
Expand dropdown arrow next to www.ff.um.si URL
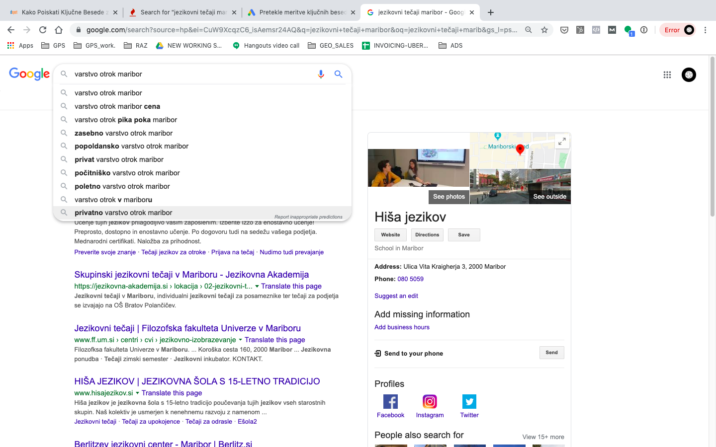(240, 340)
